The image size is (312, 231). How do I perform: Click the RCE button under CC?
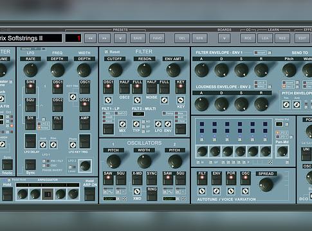[x=248, y=38]
